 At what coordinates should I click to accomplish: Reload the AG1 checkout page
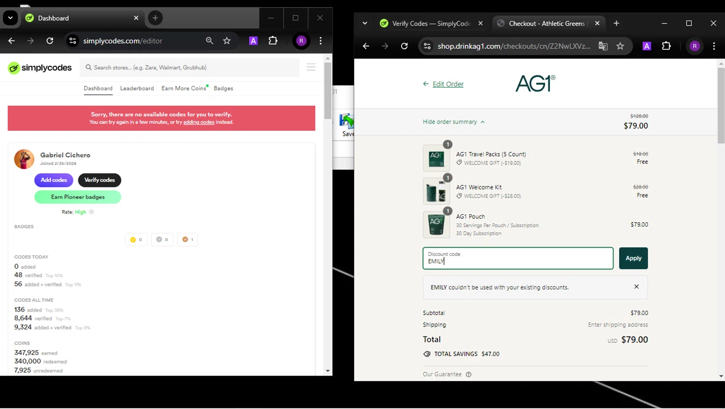(405, 46)
